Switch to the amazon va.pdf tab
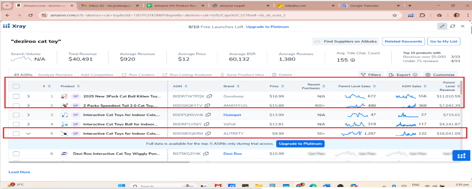The image size is (472, 189). 240,5
